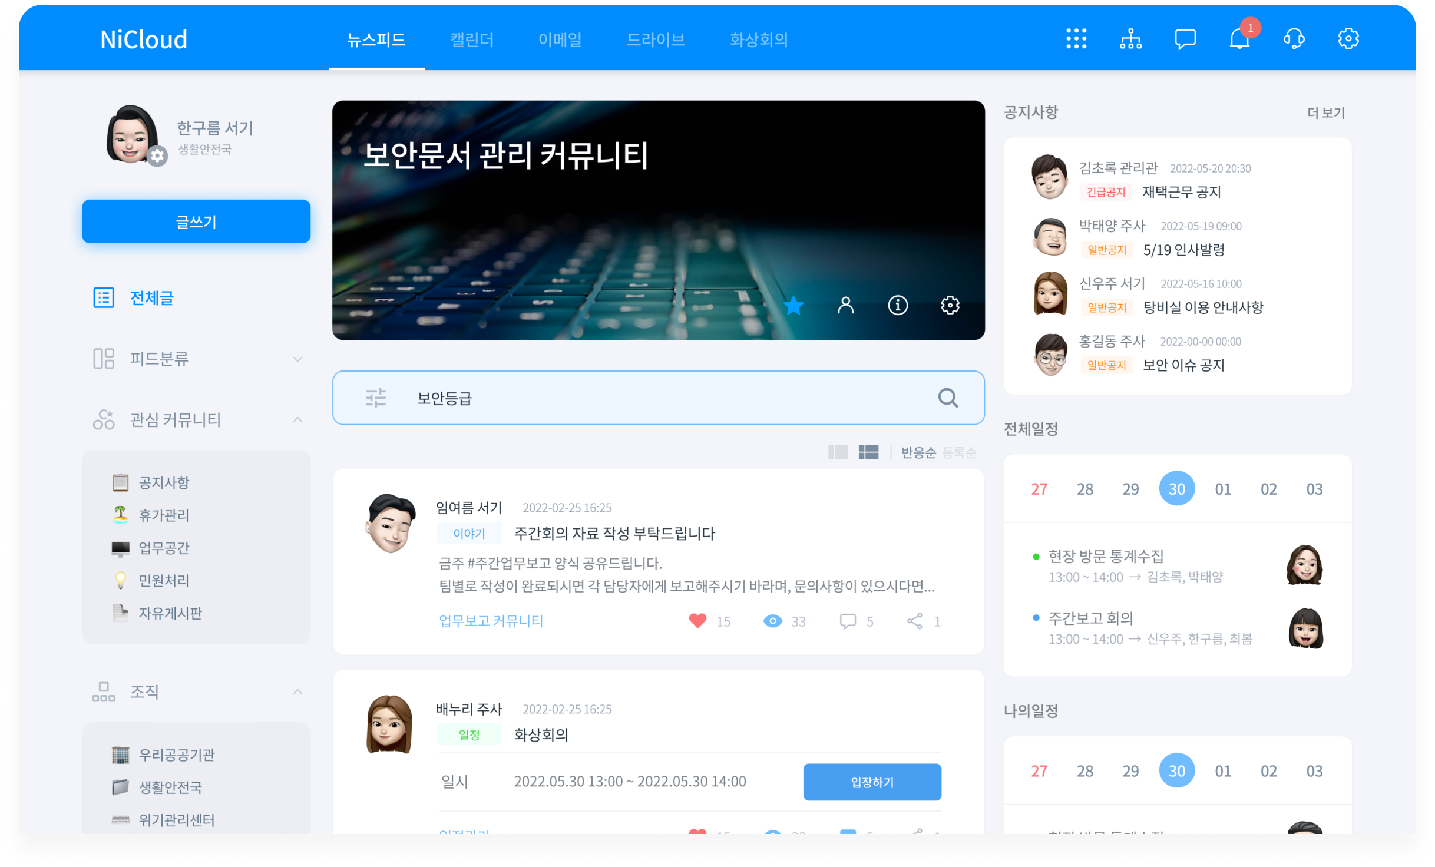
Task: Open the headset support icon
Action: point(1294,39)
